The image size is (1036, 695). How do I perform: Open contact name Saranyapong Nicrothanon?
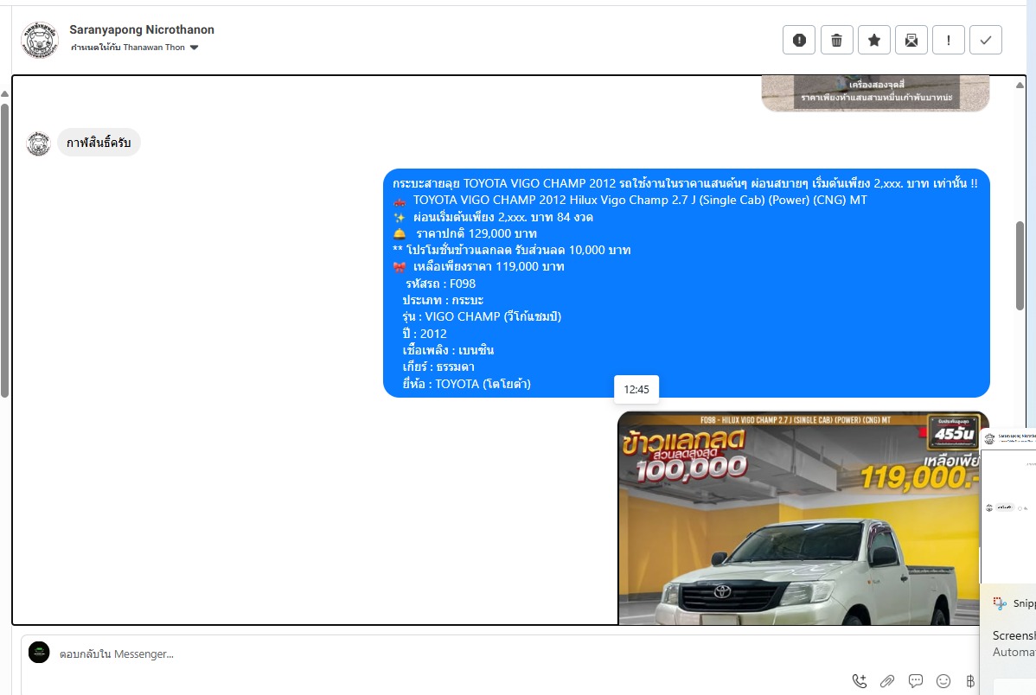click(x=142, y=29)
